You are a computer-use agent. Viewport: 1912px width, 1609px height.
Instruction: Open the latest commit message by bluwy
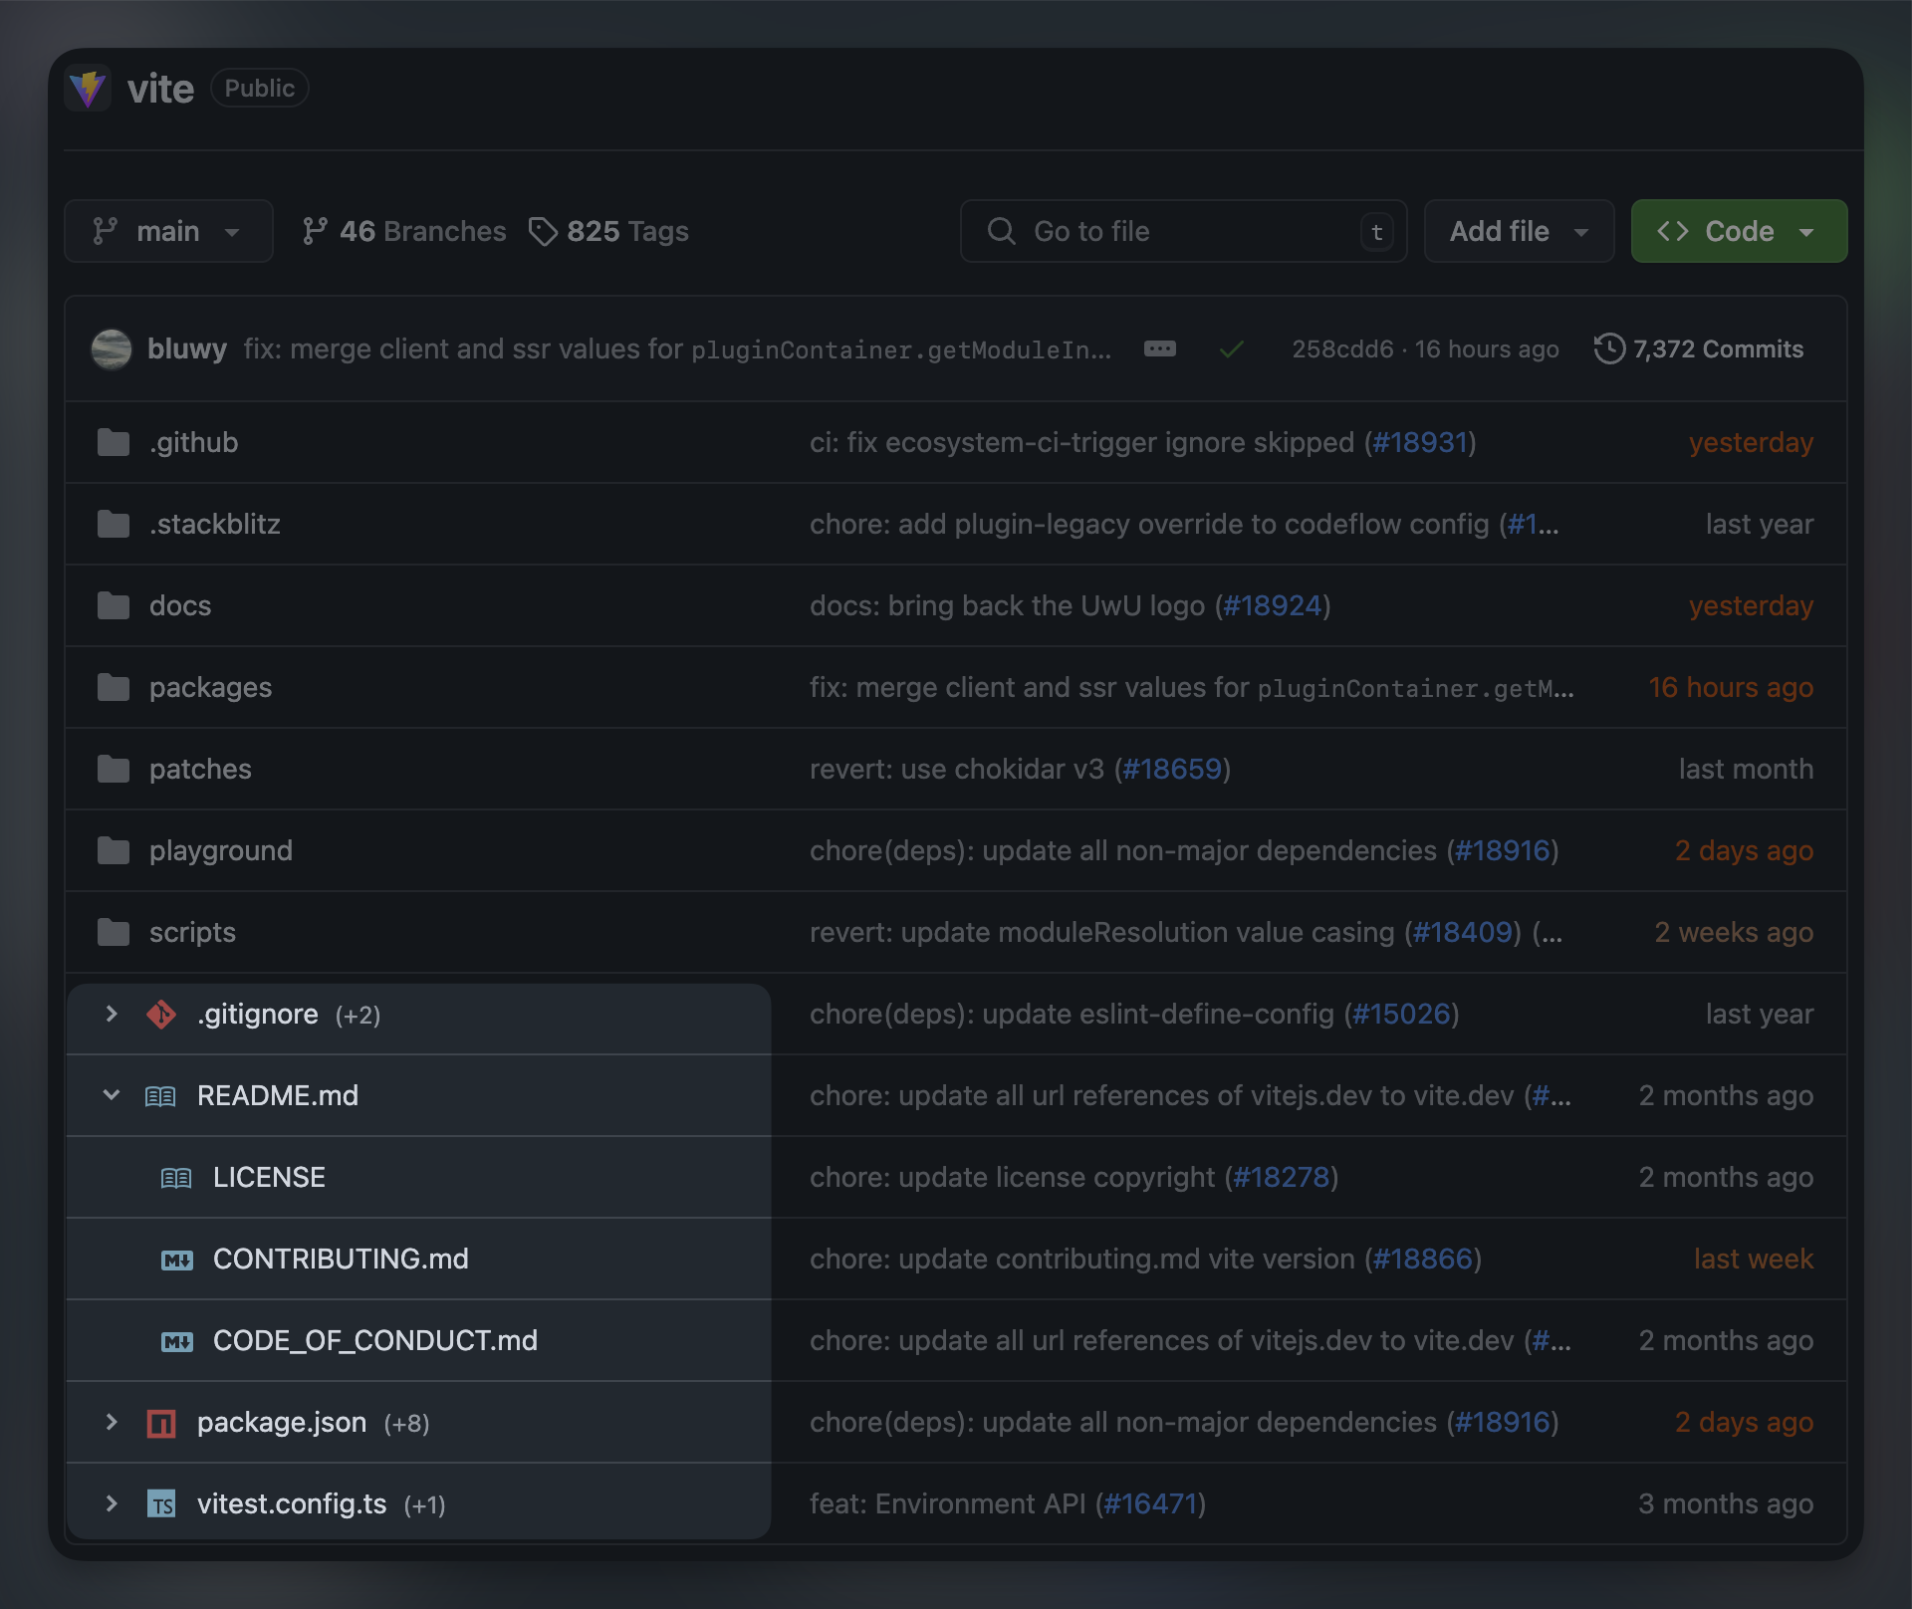(x=677, y=348)
